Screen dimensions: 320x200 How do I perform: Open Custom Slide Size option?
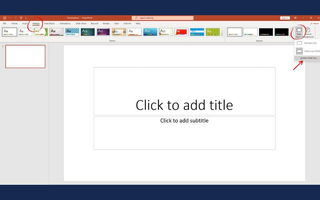308,58
